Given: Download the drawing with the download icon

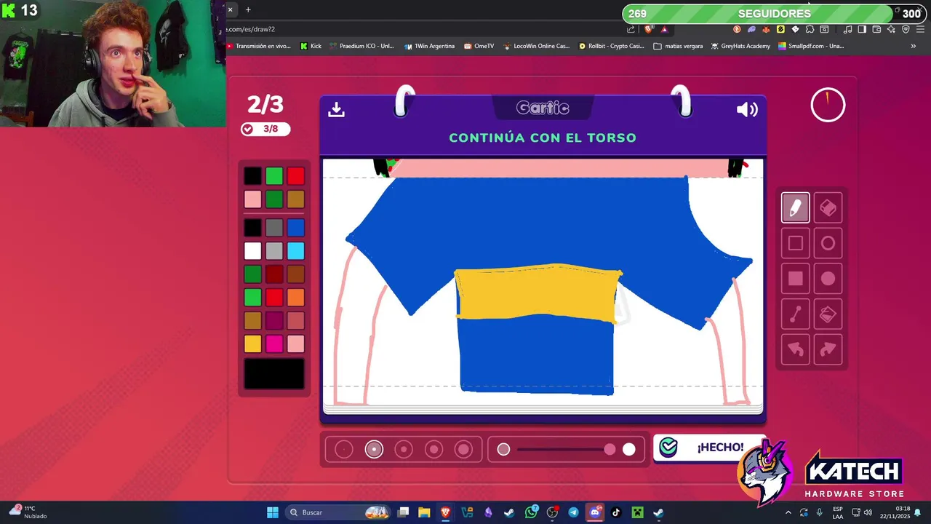Looking at the screenshot, I should [x=336, y=109].
